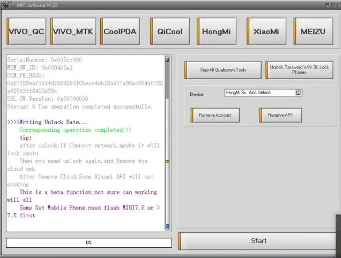Screen dimensions: 341x258
Task: Click 'Writing Unlock Date...' log line
Action: point(47,122)
